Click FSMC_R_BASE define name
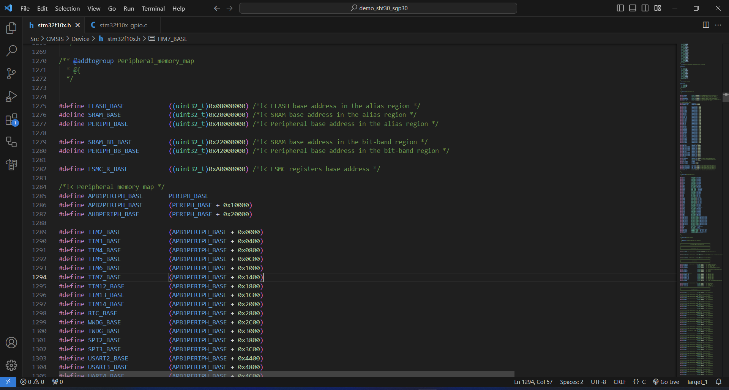Screen dimensions: 729x390 tap(108, 169)
